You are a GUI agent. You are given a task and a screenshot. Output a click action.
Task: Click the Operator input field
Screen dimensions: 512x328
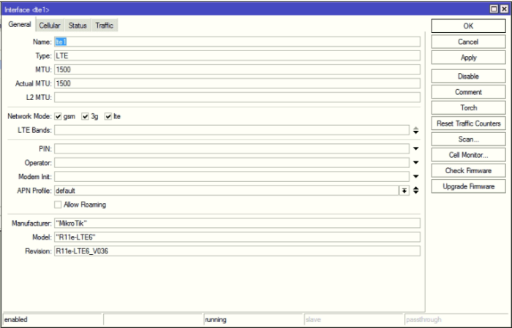click(x=232, y=163)
